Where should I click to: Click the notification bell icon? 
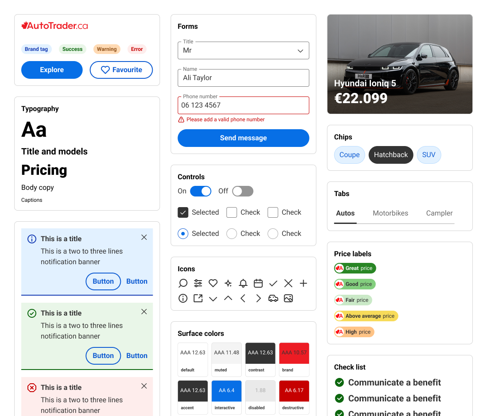coord(243,283)
